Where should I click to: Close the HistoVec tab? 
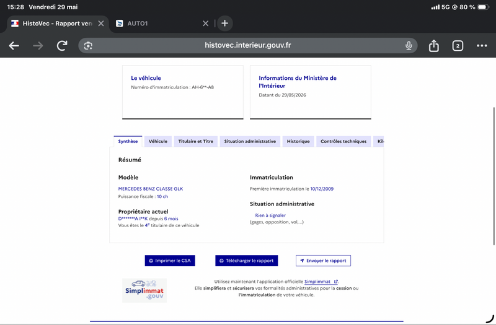(x=101, y=24)
